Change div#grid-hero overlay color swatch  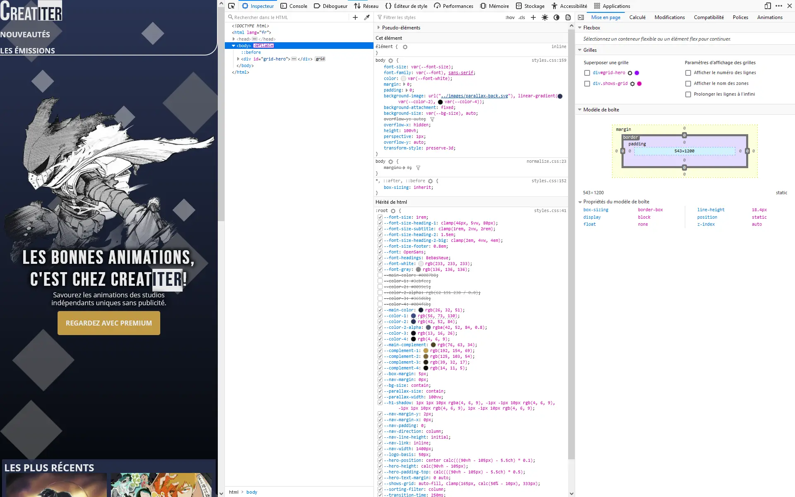637,73
